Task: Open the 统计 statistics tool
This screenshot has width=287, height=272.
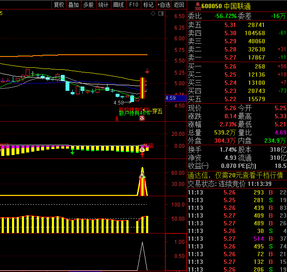Action: tap(103, 5)
